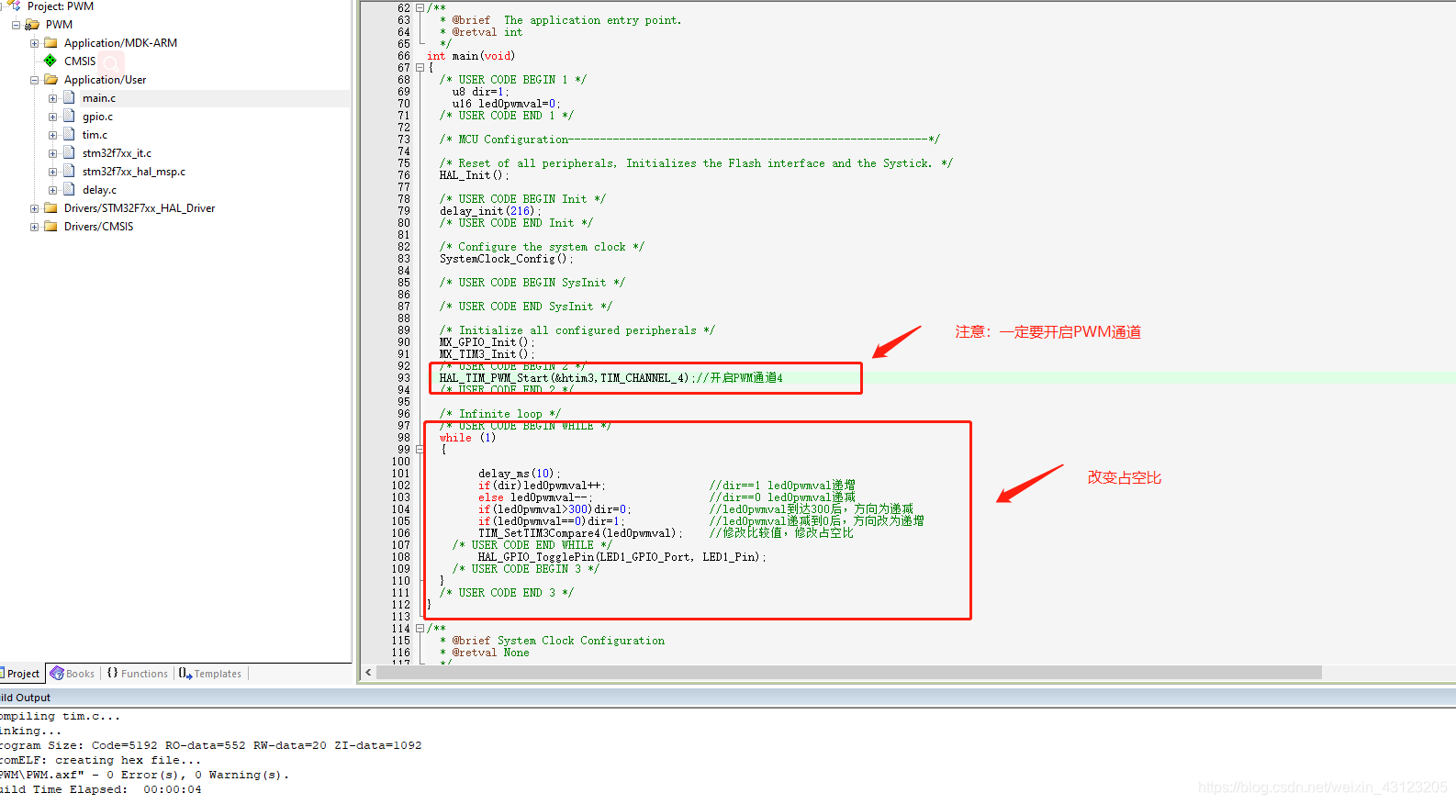Select stm32f7xx_it.c in project tree

[x=117, y=153]
